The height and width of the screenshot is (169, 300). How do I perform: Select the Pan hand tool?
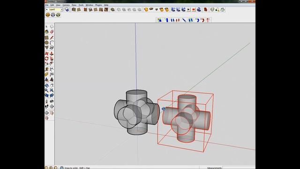[x=52, y=85]
